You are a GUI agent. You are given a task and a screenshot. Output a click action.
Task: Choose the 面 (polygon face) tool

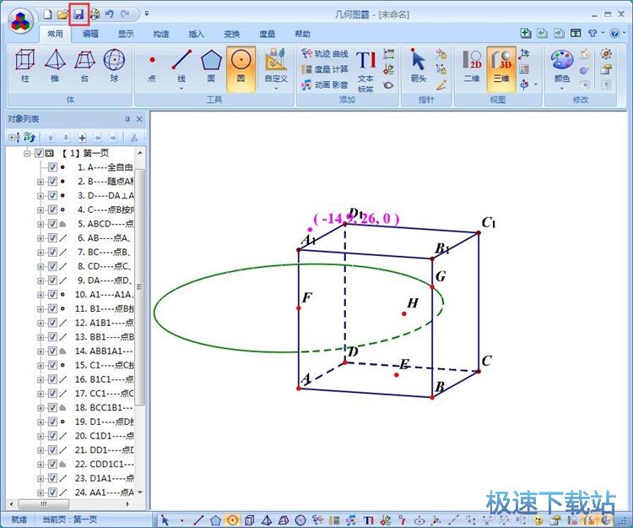pos(211,66)
